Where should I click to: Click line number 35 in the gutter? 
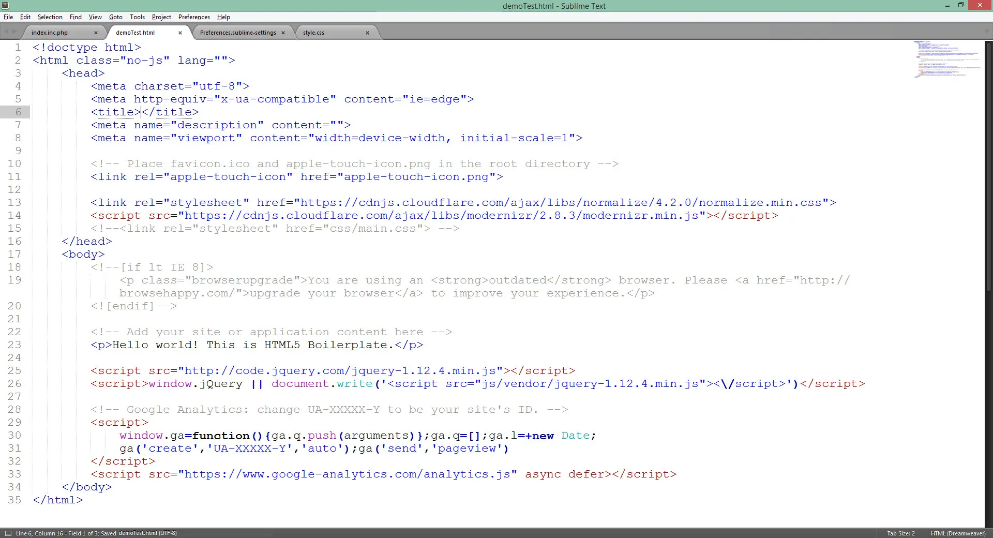point(14,500)
